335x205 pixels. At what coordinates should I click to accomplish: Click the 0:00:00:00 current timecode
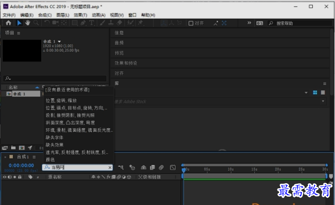pyautogui.click(x=21, y=165)
